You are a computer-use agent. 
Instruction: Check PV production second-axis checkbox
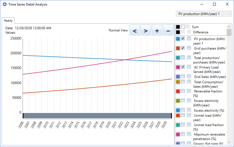[189, 38]
